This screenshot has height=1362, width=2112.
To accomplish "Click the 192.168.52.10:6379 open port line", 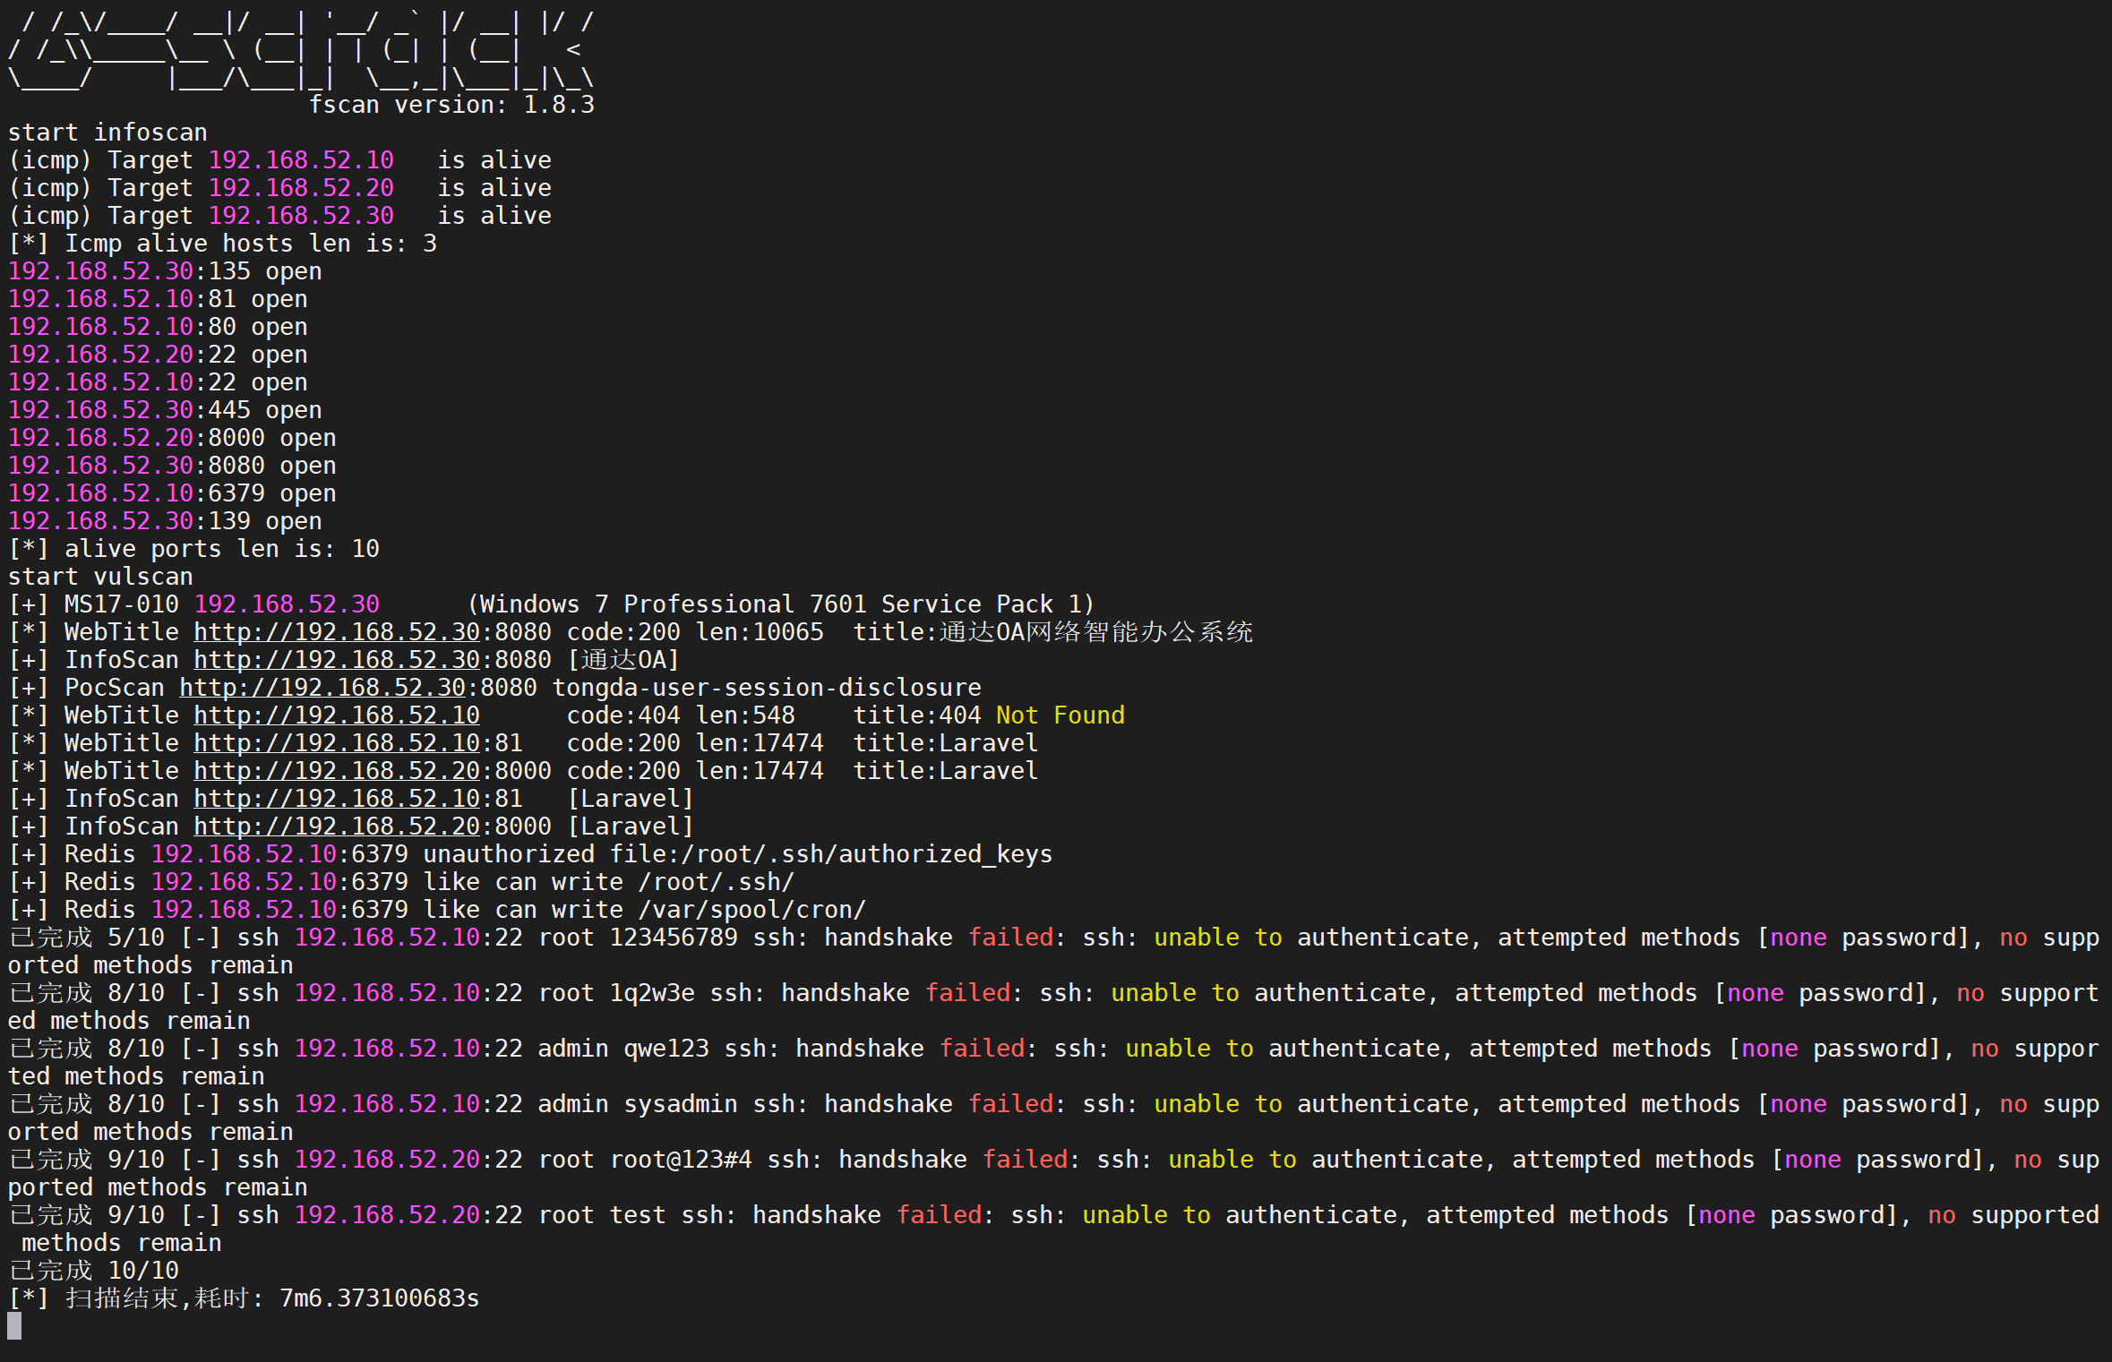I will coord(172,493).
